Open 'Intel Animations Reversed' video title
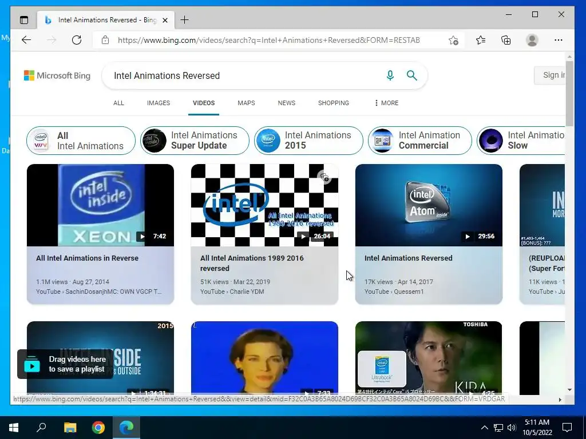The width and height of the screenshot is (586, 439). 408,258
